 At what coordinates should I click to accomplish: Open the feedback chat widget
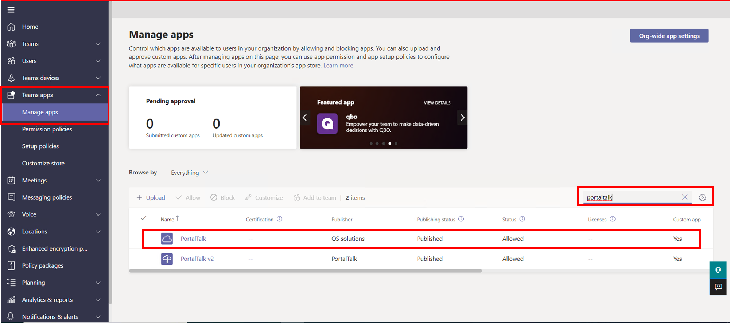(x=718, y=287)
